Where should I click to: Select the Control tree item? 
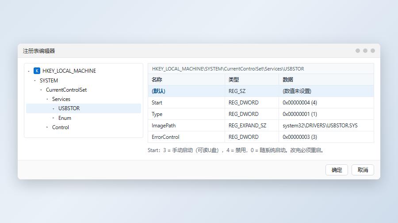point(61,127)
